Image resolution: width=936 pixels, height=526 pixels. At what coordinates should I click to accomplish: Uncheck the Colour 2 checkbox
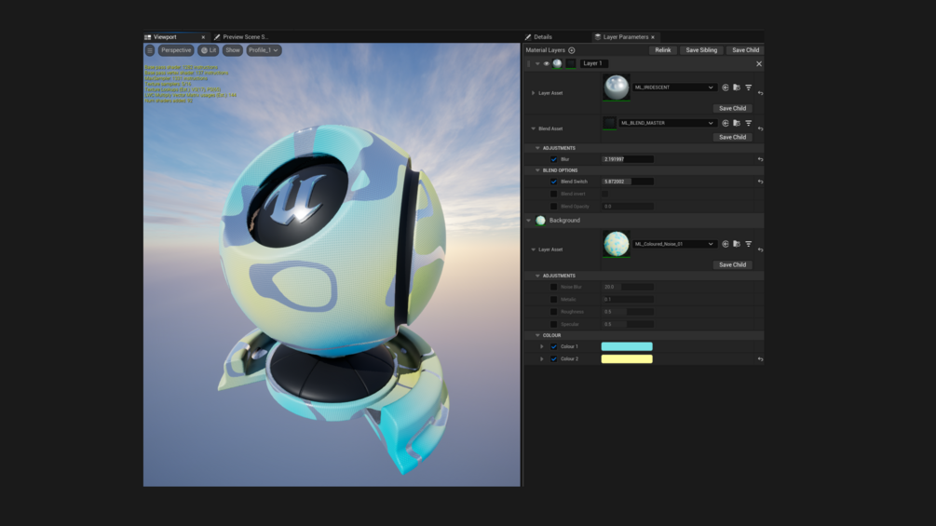(553, 359)
